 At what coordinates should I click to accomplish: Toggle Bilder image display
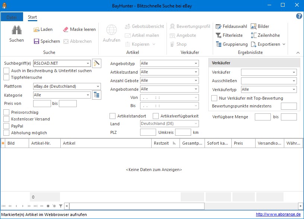click(x=260, y=26)
